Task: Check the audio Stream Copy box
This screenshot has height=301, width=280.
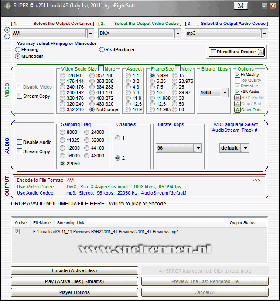Action: (x=19, y=151)
